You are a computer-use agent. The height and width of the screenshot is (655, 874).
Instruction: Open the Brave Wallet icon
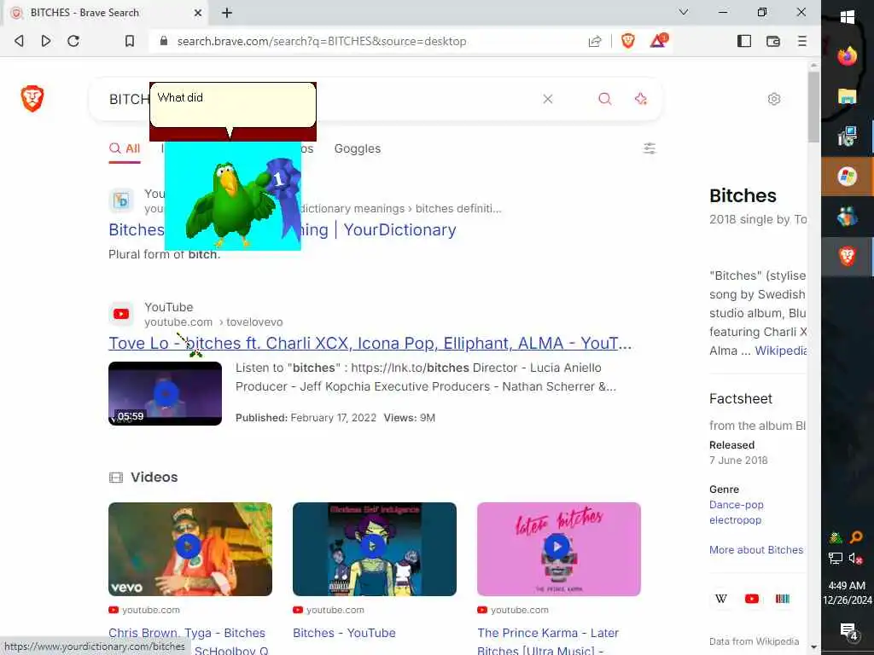tap(773, 41)
